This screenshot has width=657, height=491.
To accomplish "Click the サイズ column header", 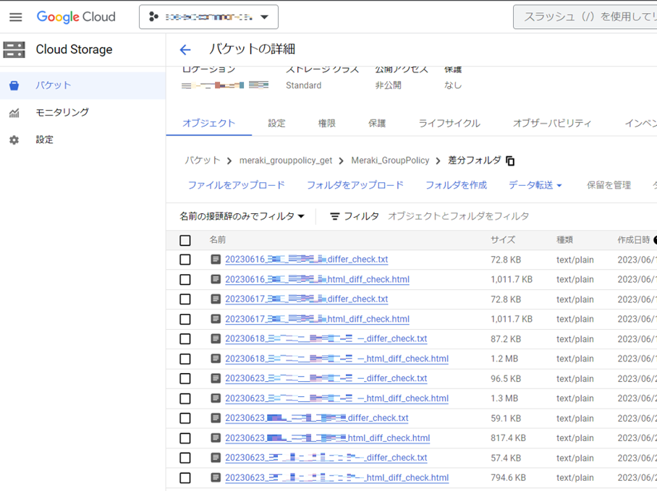I will click(x=503, y=240).
